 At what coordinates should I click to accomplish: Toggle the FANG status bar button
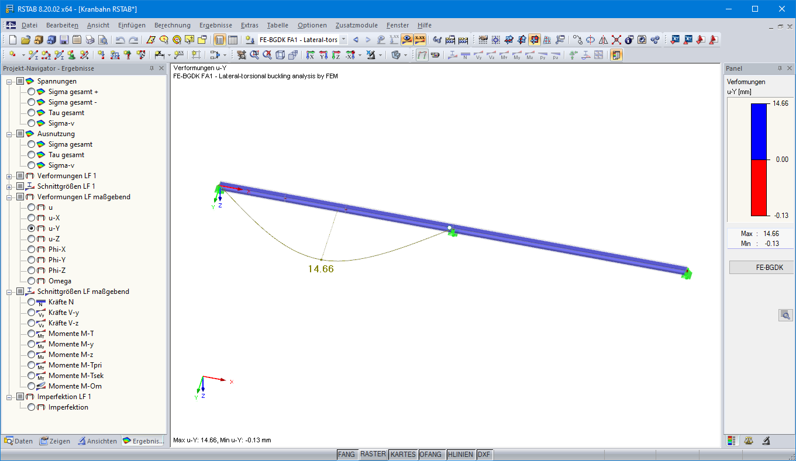coord(346,455)
